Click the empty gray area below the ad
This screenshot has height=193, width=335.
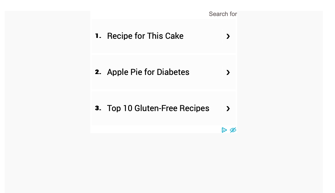pyautogui.click(x=163, y=163)
